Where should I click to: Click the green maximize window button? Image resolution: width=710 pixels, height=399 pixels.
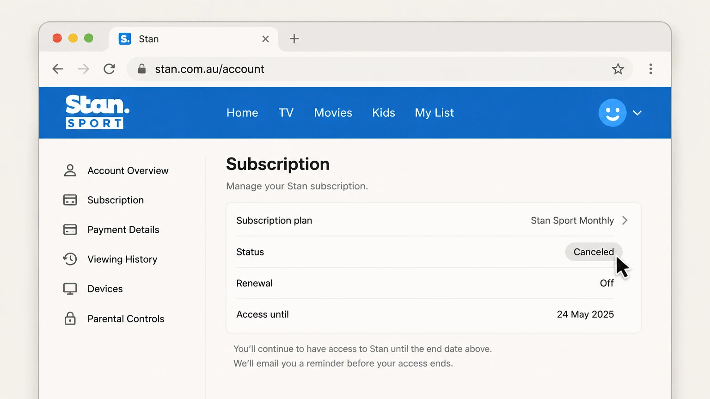89,38
